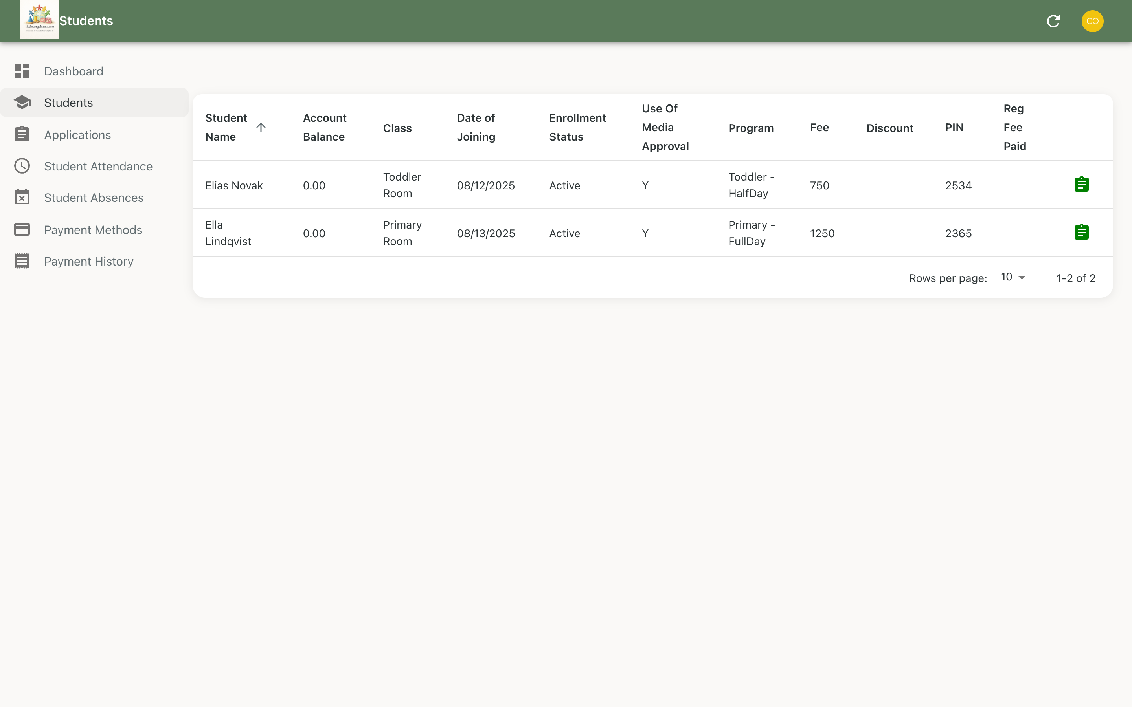Open details clipboard icon for Elias Novak
The image size is (1132, 707).
[1081, 184]
